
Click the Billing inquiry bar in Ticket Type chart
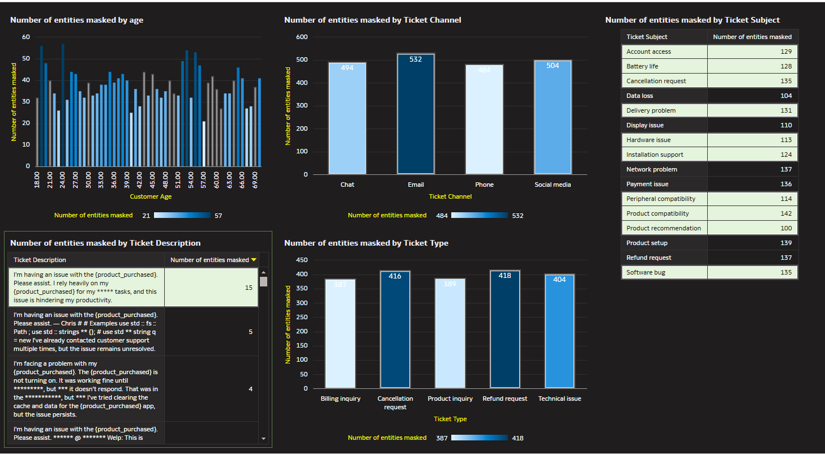(x=340, y=334)
